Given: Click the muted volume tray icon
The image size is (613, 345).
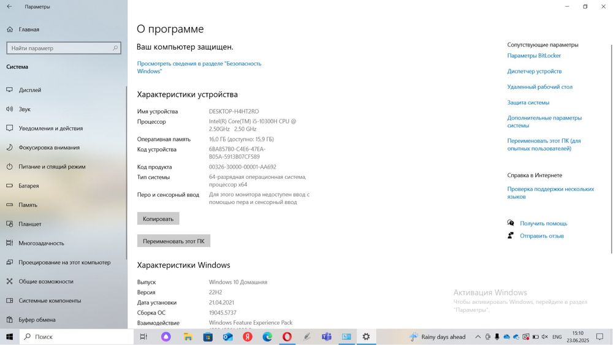Looking at the screenshot, I should [544, 337].
